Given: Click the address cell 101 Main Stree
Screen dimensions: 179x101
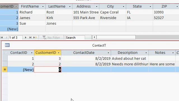Looking at the screenshot, I should pyautogui.click(x=86, y=12).
